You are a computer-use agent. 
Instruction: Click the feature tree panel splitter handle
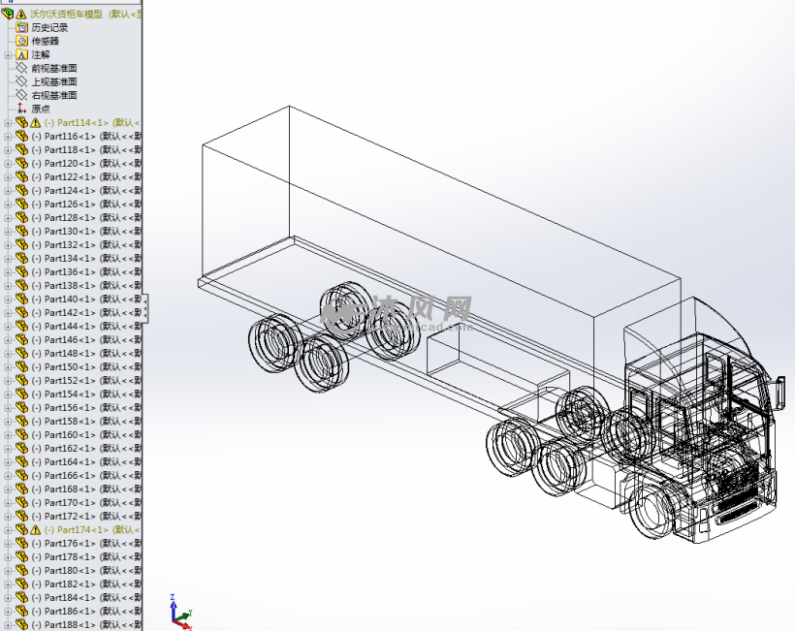click(144, 306)
